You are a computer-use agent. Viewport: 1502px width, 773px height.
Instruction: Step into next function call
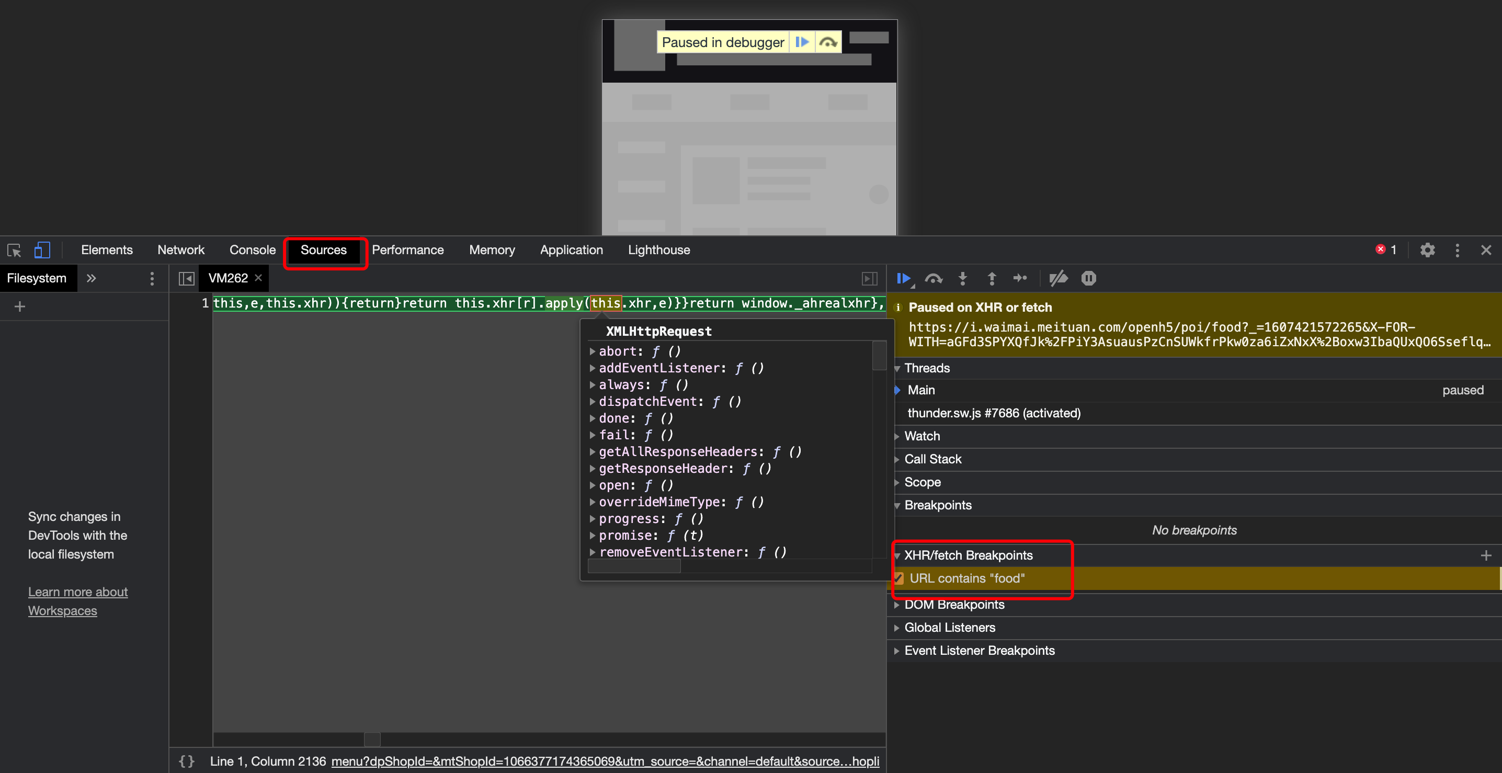(963, 279)
